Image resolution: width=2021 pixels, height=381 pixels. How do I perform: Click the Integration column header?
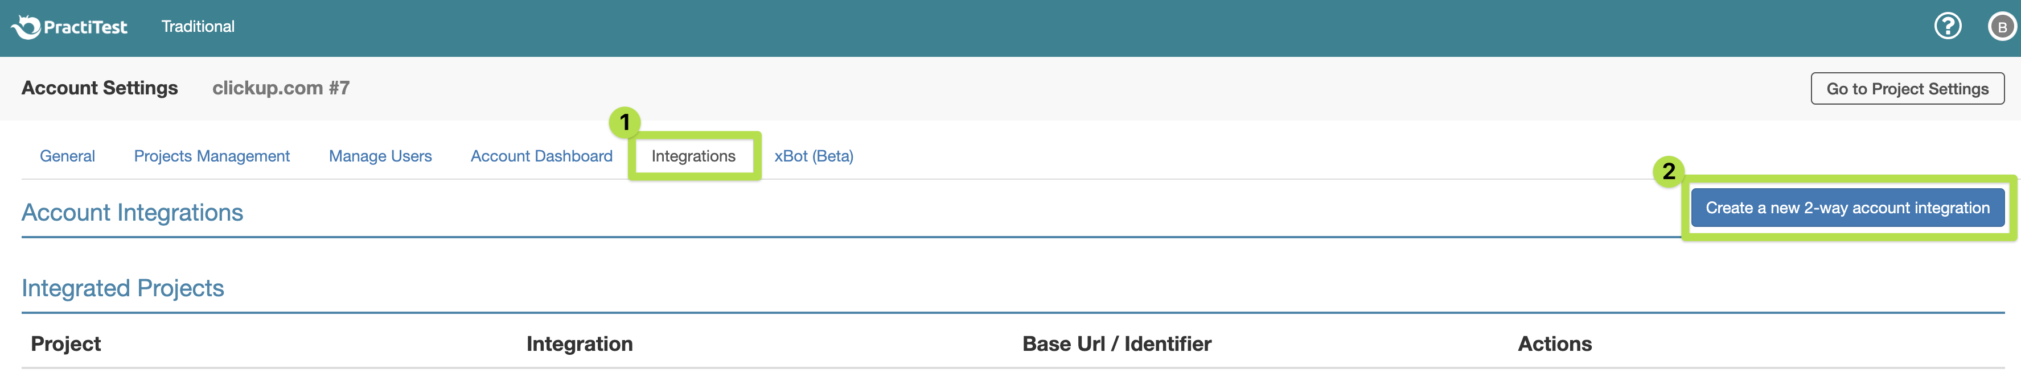coord(579,343)
